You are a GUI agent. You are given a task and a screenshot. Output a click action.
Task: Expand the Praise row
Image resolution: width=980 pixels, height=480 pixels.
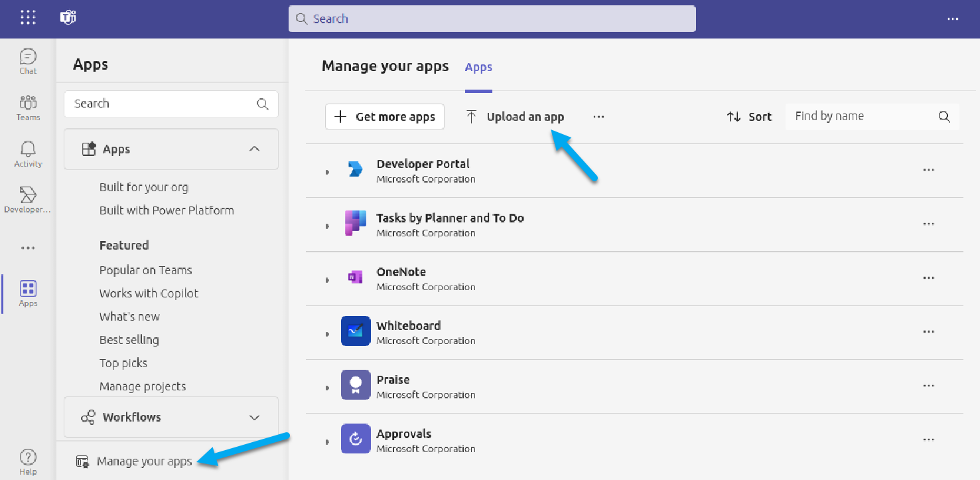coord(327,388)
